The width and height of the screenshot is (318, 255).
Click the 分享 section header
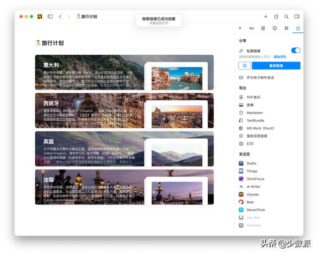[x=242, y=41]
